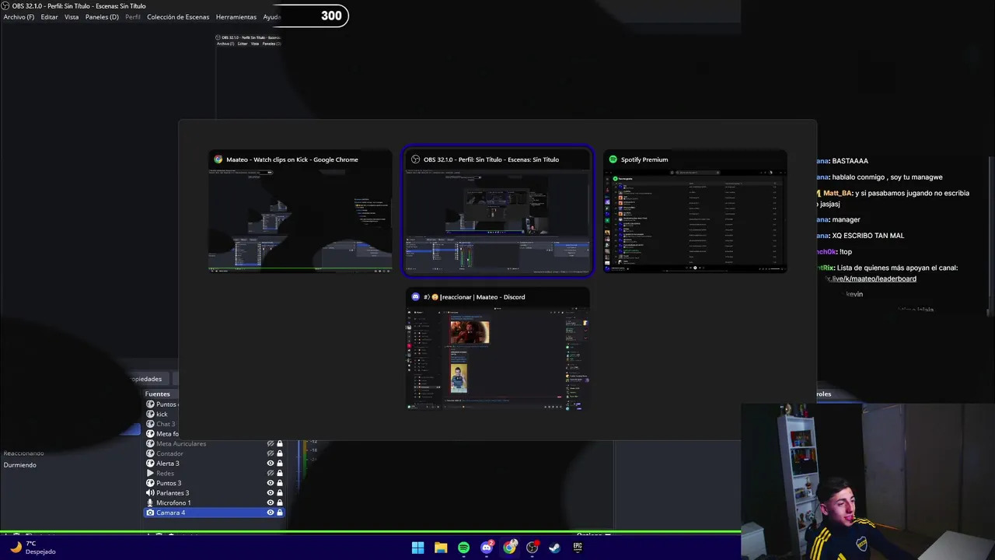The width and height of the screenshot is (995, 560).
Task: Click the globe icon of kick source
Action: (150, 414)
